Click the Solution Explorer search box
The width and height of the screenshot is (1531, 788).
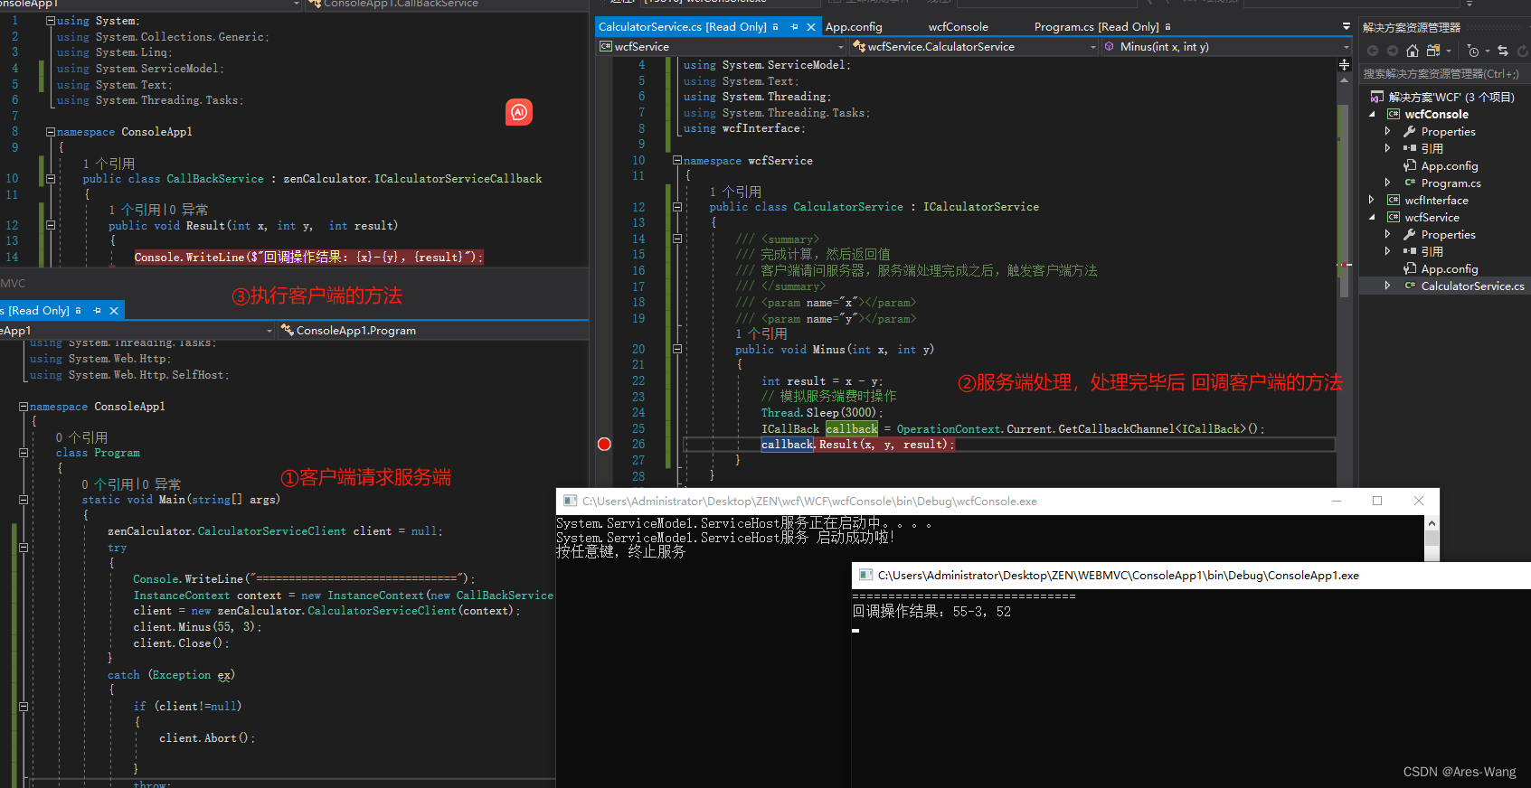[1444, 74]
